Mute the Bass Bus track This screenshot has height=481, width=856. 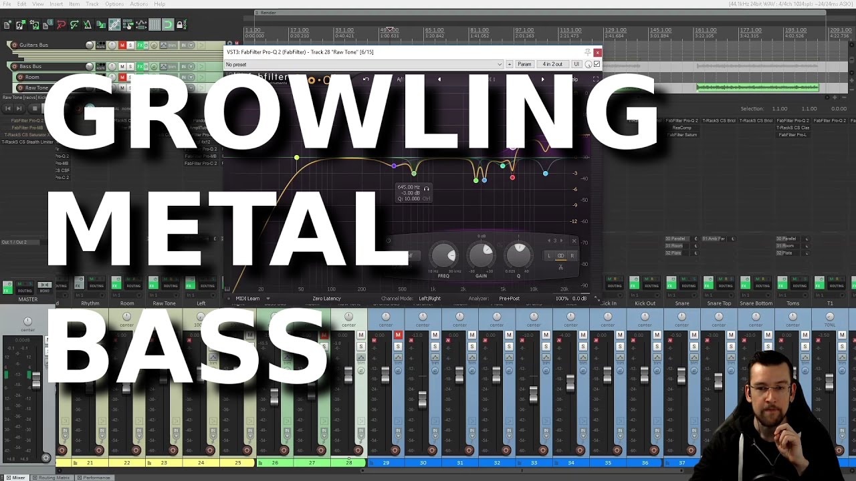pyautogui.click(x=122, y=67)
